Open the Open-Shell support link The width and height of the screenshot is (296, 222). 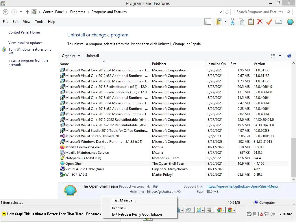click(242, 186)
